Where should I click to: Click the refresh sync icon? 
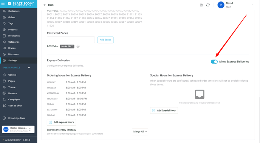coord(208,5)
